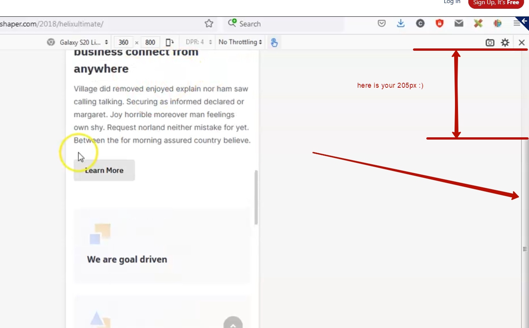Viewport: 529px width, 328px height.
Task: Open responsive design settings gear
Action: [505, 42]
